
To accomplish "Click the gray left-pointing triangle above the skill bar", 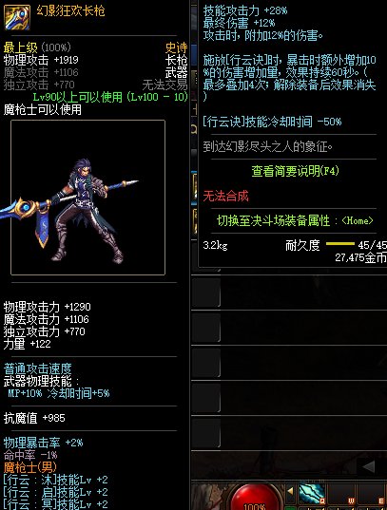I will pyautogui.click(x=369, y=467).
